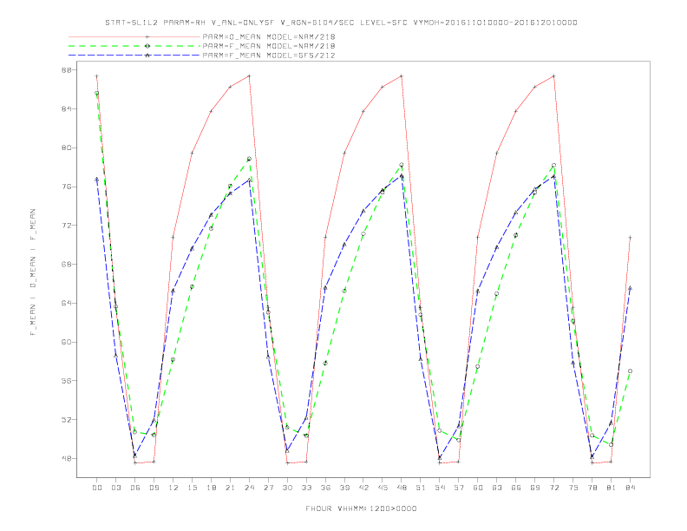Click x-axis forecast hour label 24
This screenshot has height=531, width=687.
tap(249, 488)
